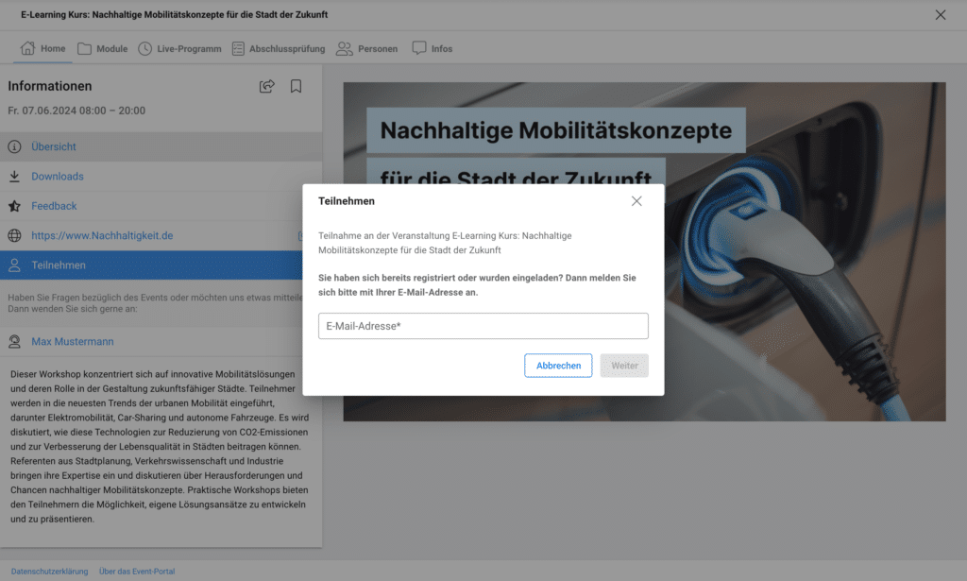Open the Abschlussprüfung tab
The image size is (967, 581).
point(279,49)
